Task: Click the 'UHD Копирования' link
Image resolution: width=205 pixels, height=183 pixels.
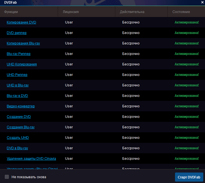Action: point(22,64)
